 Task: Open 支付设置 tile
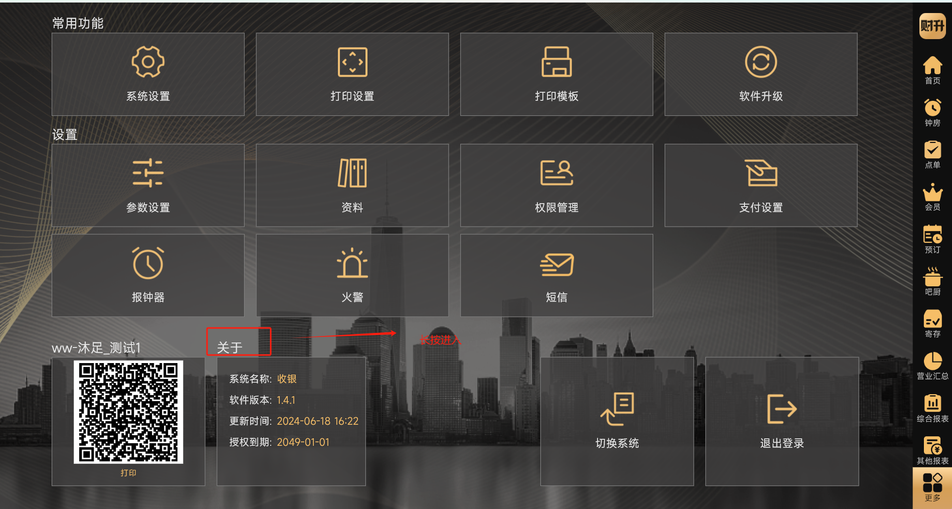point(761,185)
